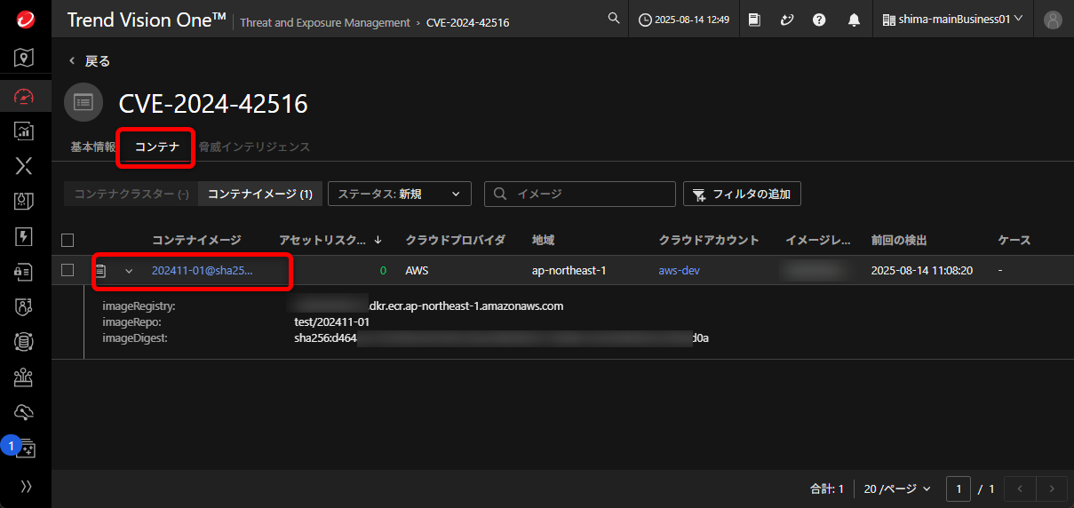Select the コンテナイメージ (1) toggle tab
The image size is (1074, 508).
(x=259, y=194)
